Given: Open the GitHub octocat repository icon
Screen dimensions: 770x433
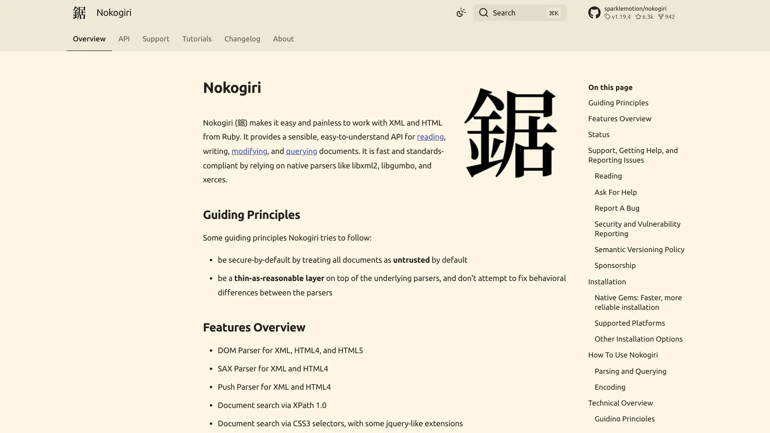Looking at the screenshot, I should pyautogui.click(x=594, y=13).
